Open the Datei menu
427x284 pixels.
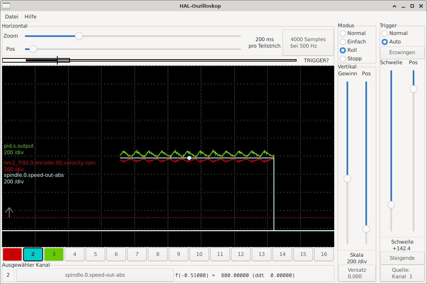coord(12,17)
